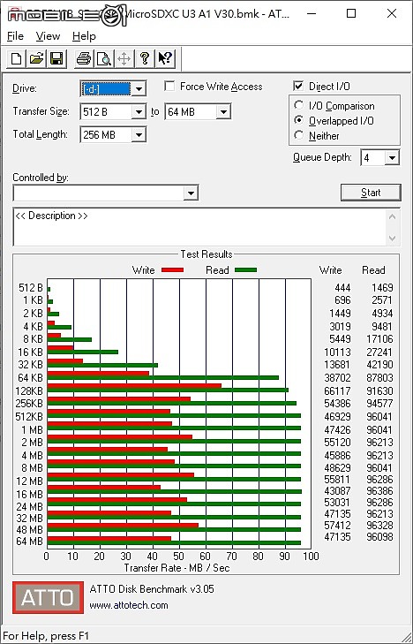413x644 pixels.
Task: Uncheck the Direct I/O checkbox
Action: 298,87
